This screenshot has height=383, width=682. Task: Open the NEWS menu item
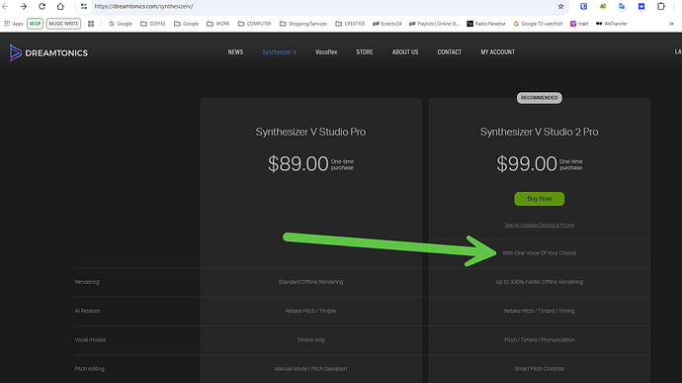coord(236,52)
